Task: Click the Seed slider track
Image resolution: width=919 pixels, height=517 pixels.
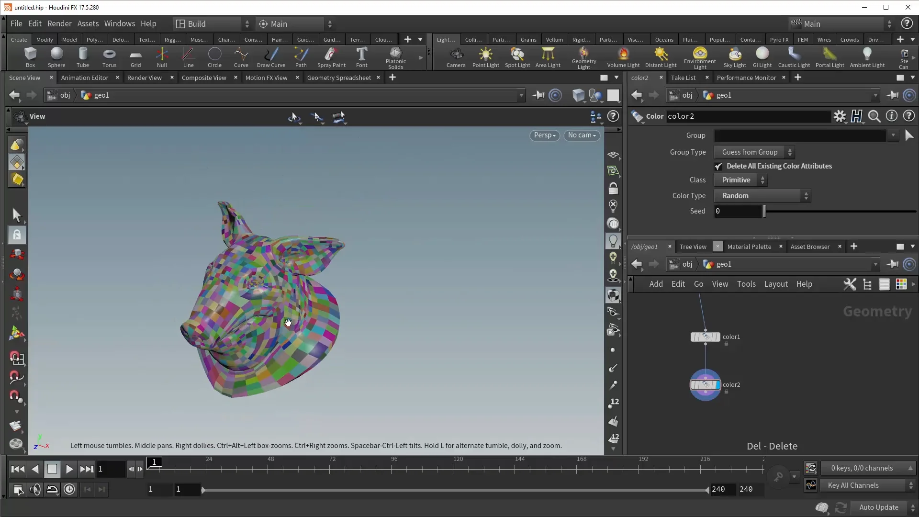Action: 840,211
